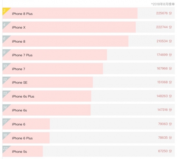The width and height of the screenshot is (177, 159).
Task: Click the rank 6 corner badge
Action: pyautogui.click(x=5, y=38)
